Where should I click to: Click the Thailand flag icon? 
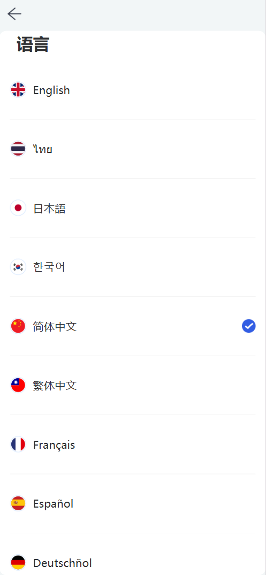coord(18,149)
